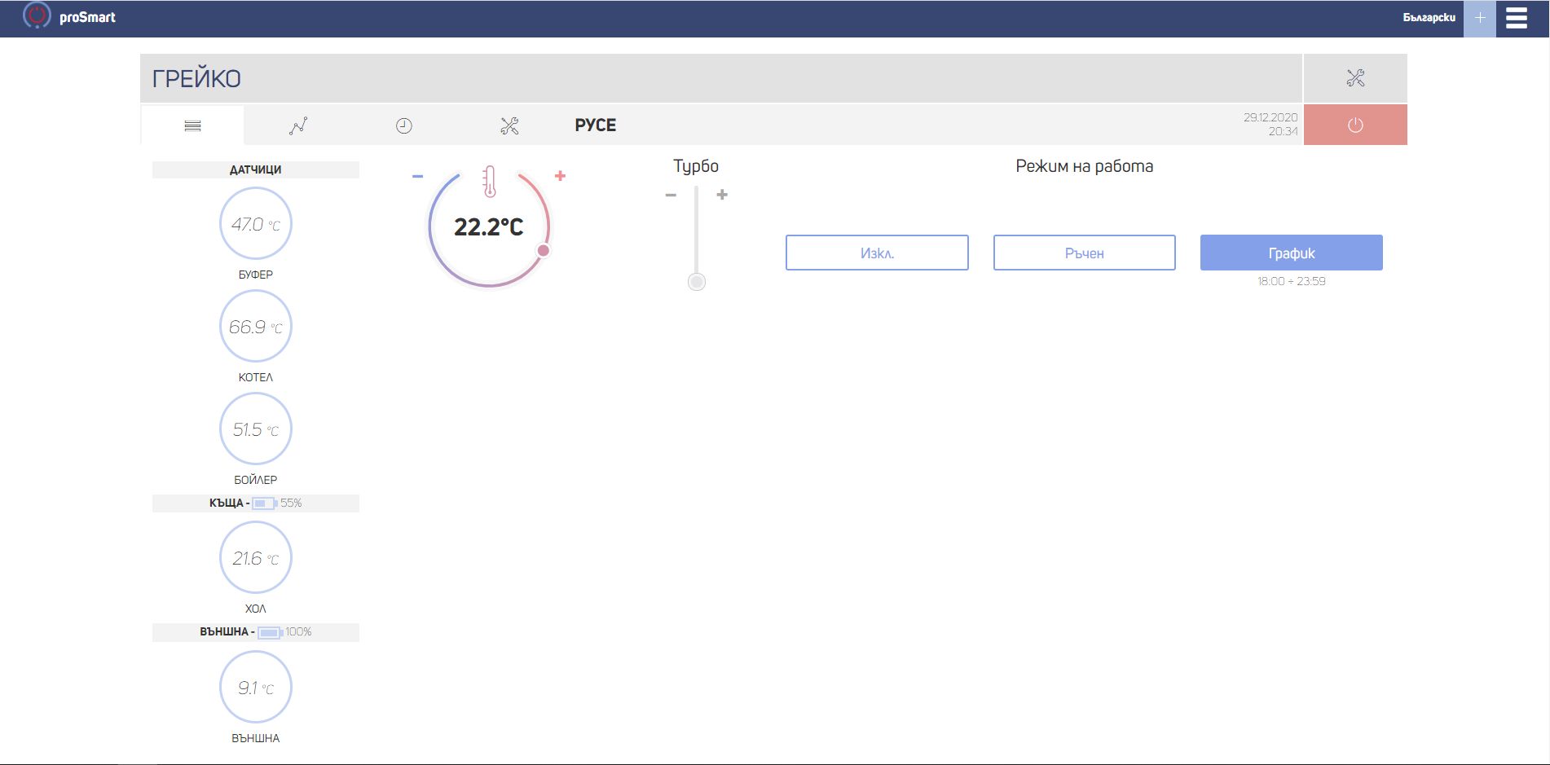
Task: Open the hamburger main menu
Action: pyautogui.click(x=1516, y=18)
